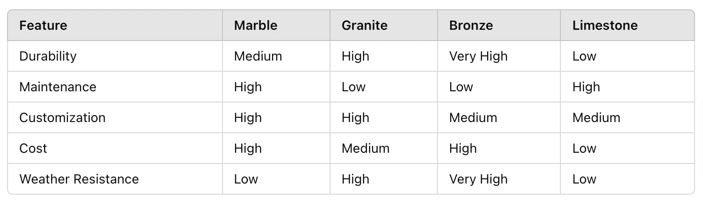This screenshot has width=703, height=204.
Task: Click the Limestone column header
Action: point(605,25)
